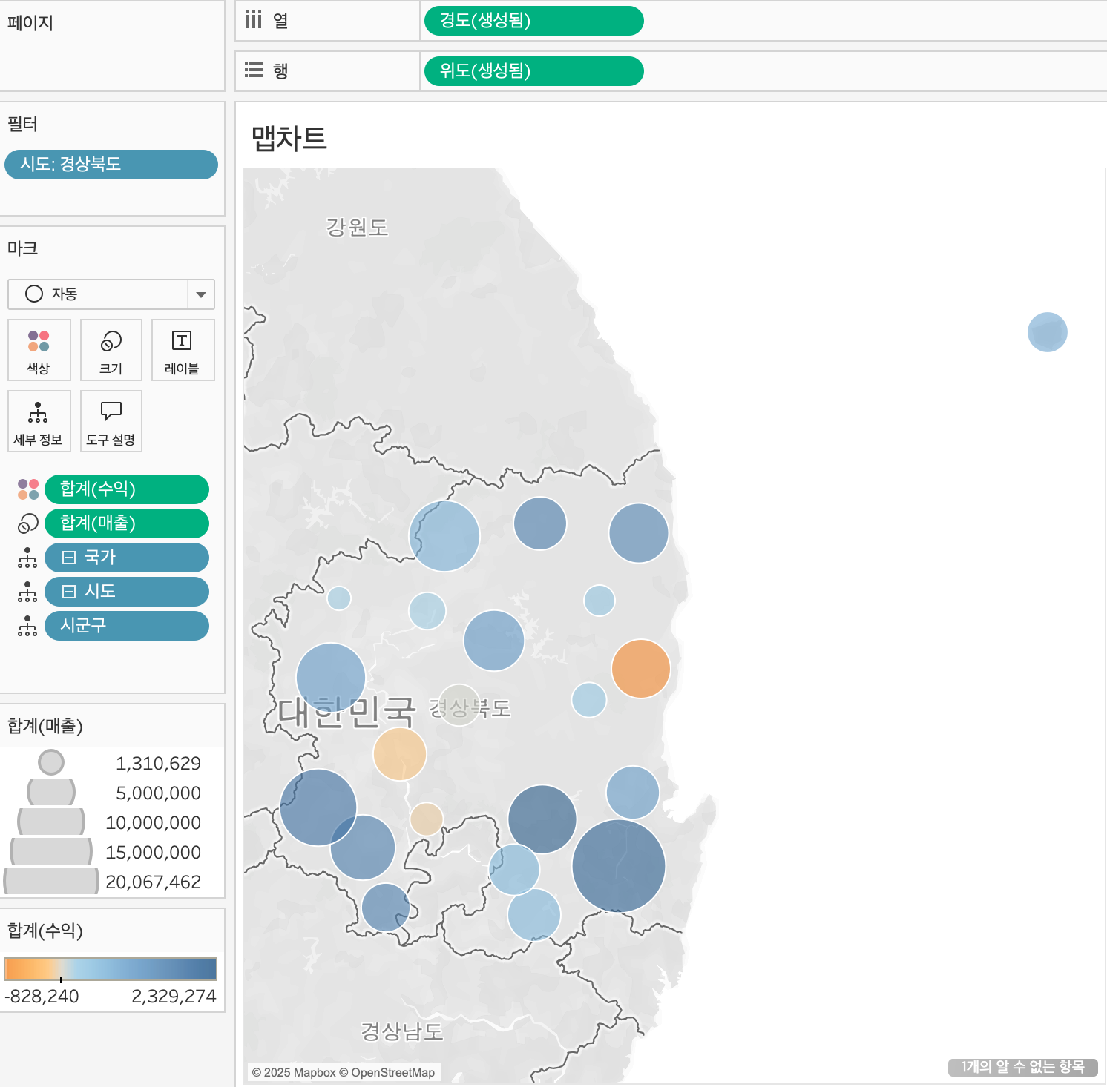
Task: Open the 색상 (color) mark card
Action: 39,350
